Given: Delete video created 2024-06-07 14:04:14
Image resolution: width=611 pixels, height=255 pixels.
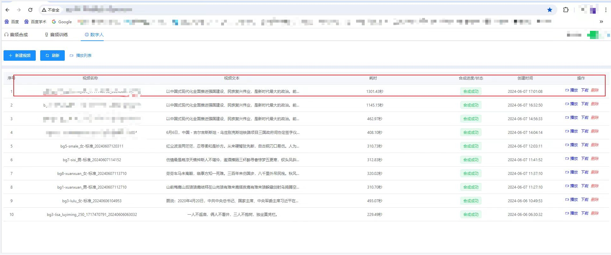Looking at the screenshot, I should click(595, 131).
